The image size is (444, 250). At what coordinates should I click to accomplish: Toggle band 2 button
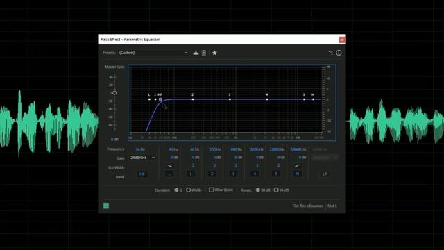pos(212,174)
